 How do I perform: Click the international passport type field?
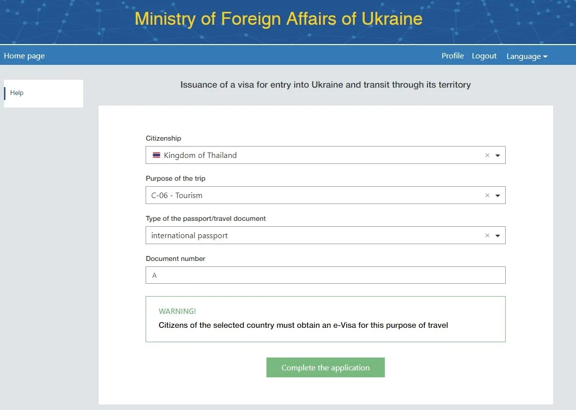point(325,235)
